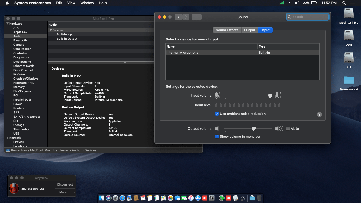Screen dimensions: 361x203
Task: Disable ambient noise reduction
Action: click(x=217, y=114)
